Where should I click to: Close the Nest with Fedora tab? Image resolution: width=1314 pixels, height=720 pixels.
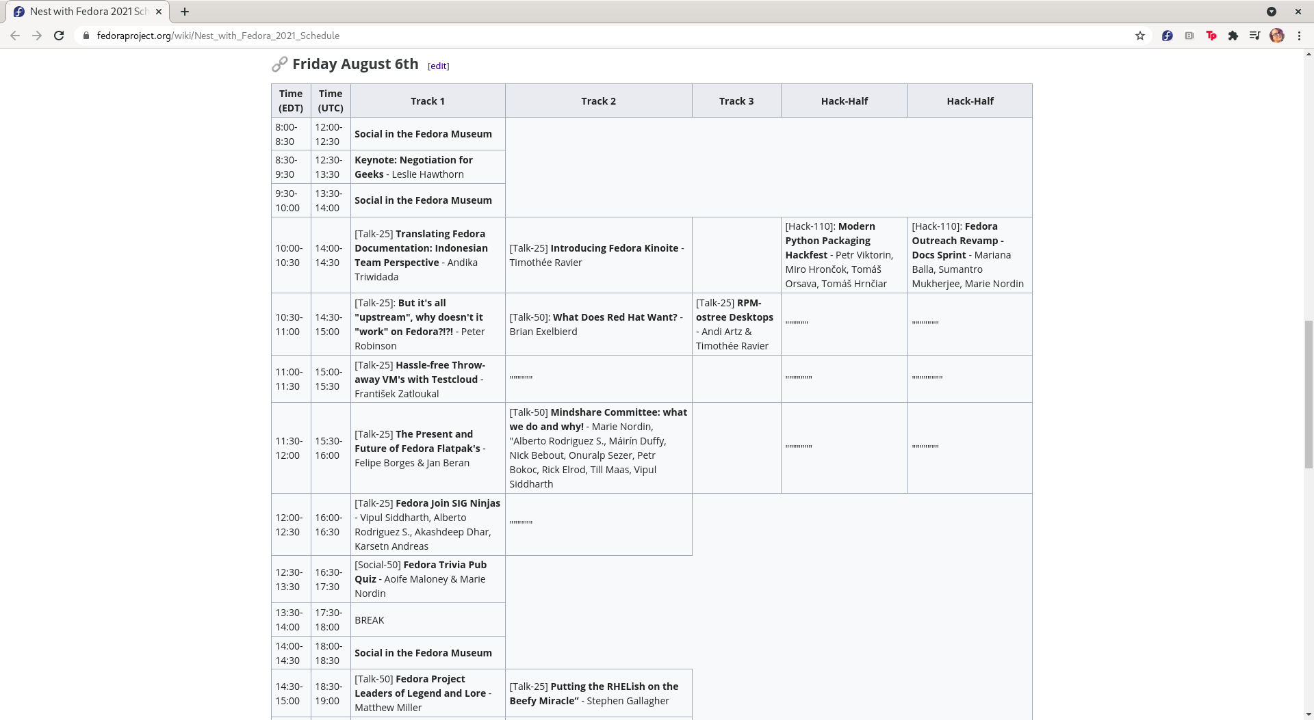coord(159,12)
